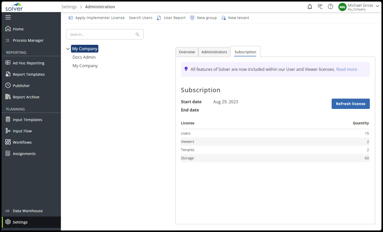This screenshot has width=383, height=232.
Task: Click the Refresh license button
Action: [x=350, y=104]
